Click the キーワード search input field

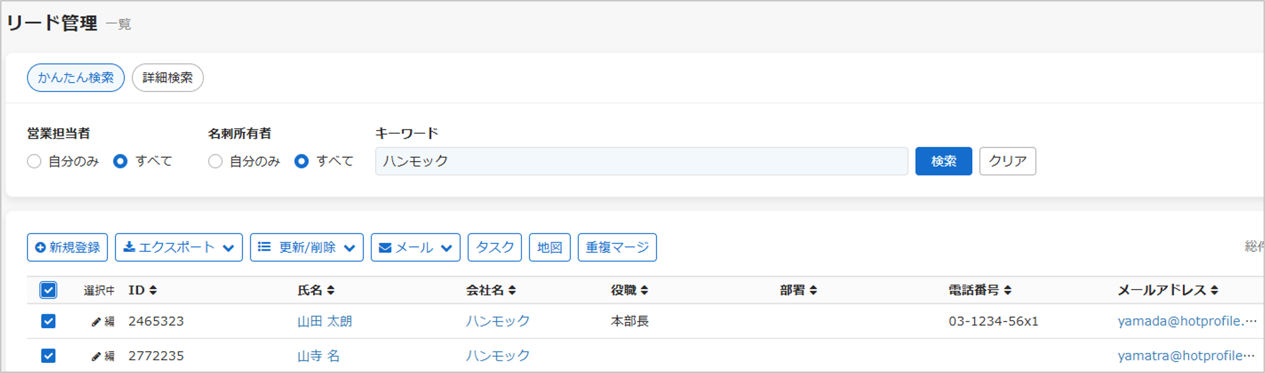641,161
